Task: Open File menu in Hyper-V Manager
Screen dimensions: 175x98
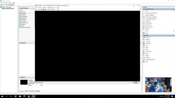Action: [2, 3]
